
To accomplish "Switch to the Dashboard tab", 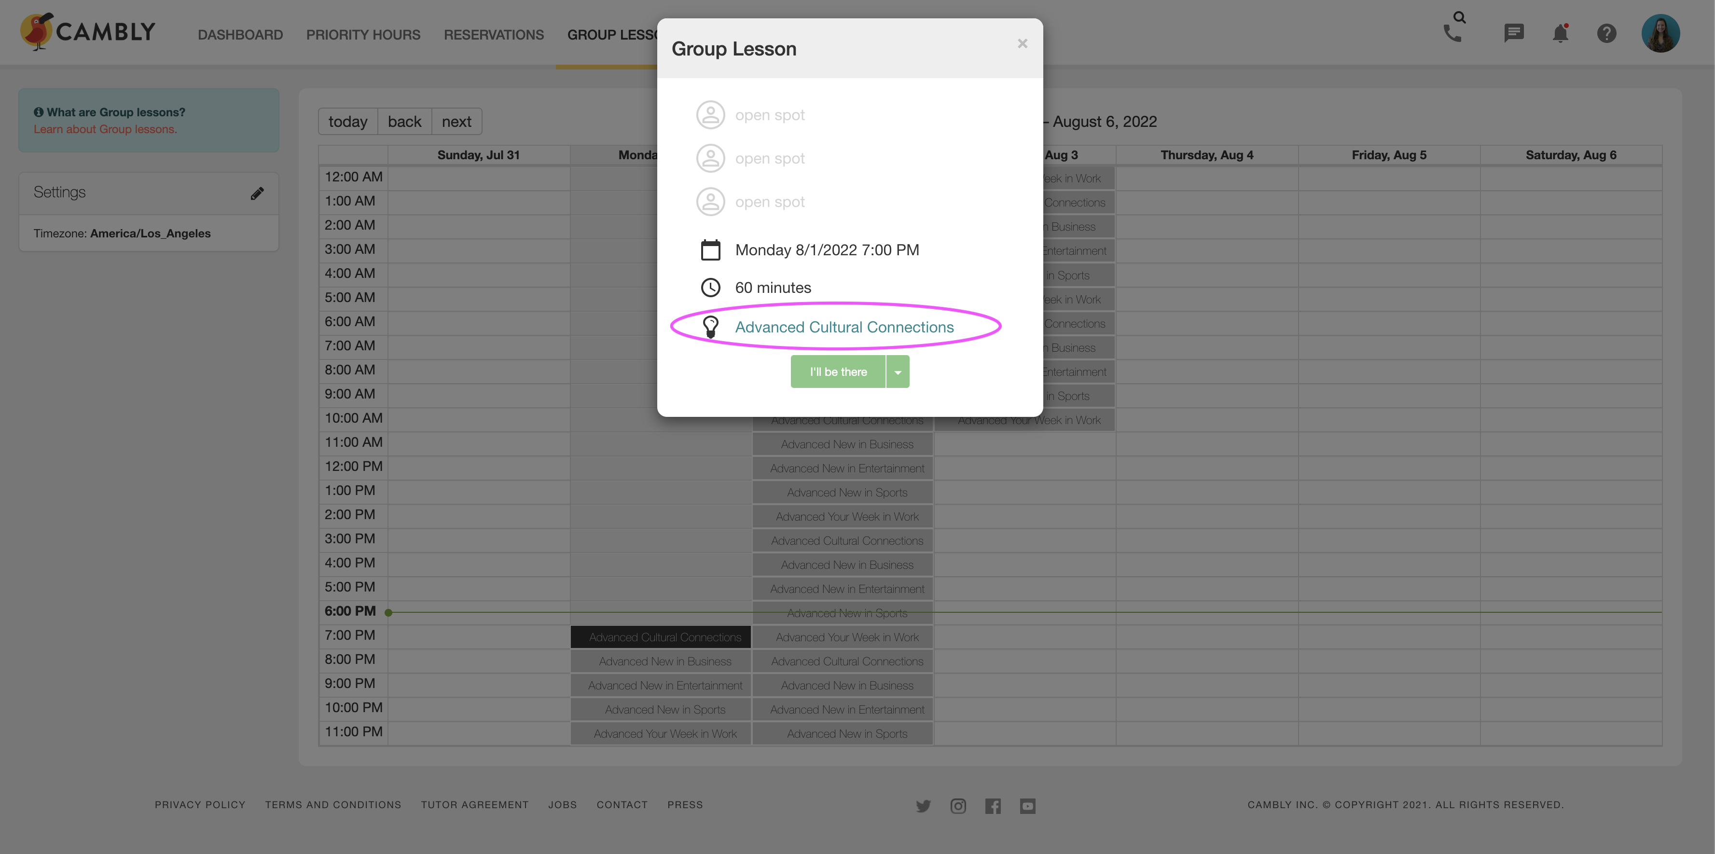I will click(240, 35).
